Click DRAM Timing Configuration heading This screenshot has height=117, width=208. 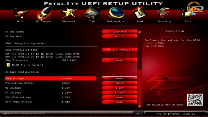pos(25,43)
